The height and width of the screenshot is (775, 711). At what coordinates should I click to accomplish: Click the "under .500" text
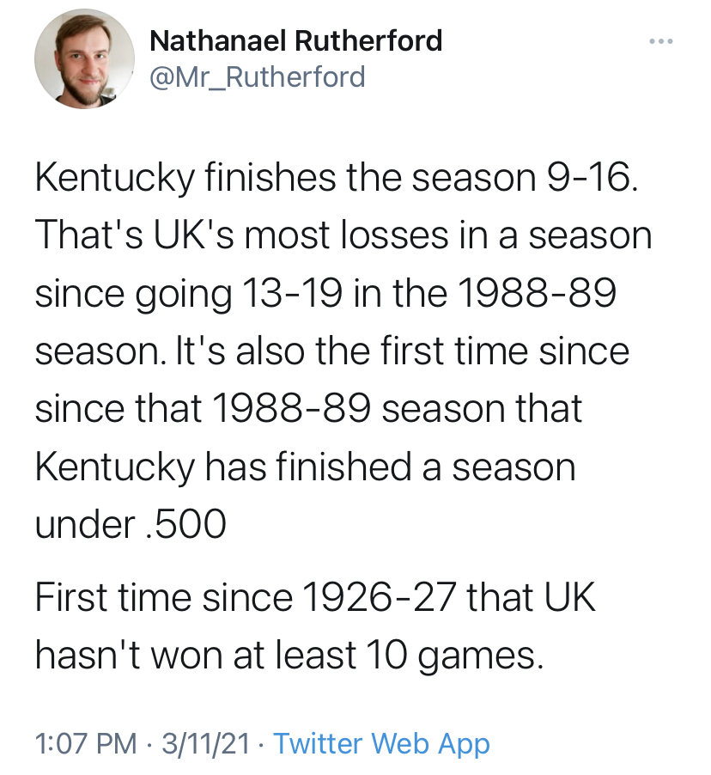(x=131, y=526)
